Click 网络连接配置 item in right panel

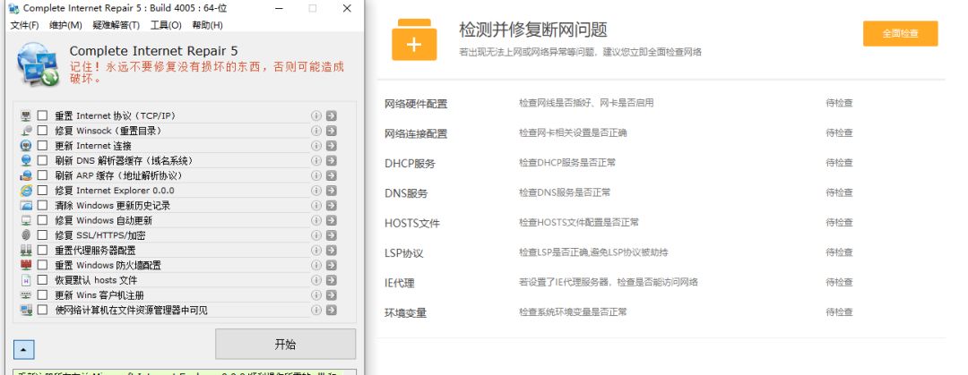coord(416,134)
